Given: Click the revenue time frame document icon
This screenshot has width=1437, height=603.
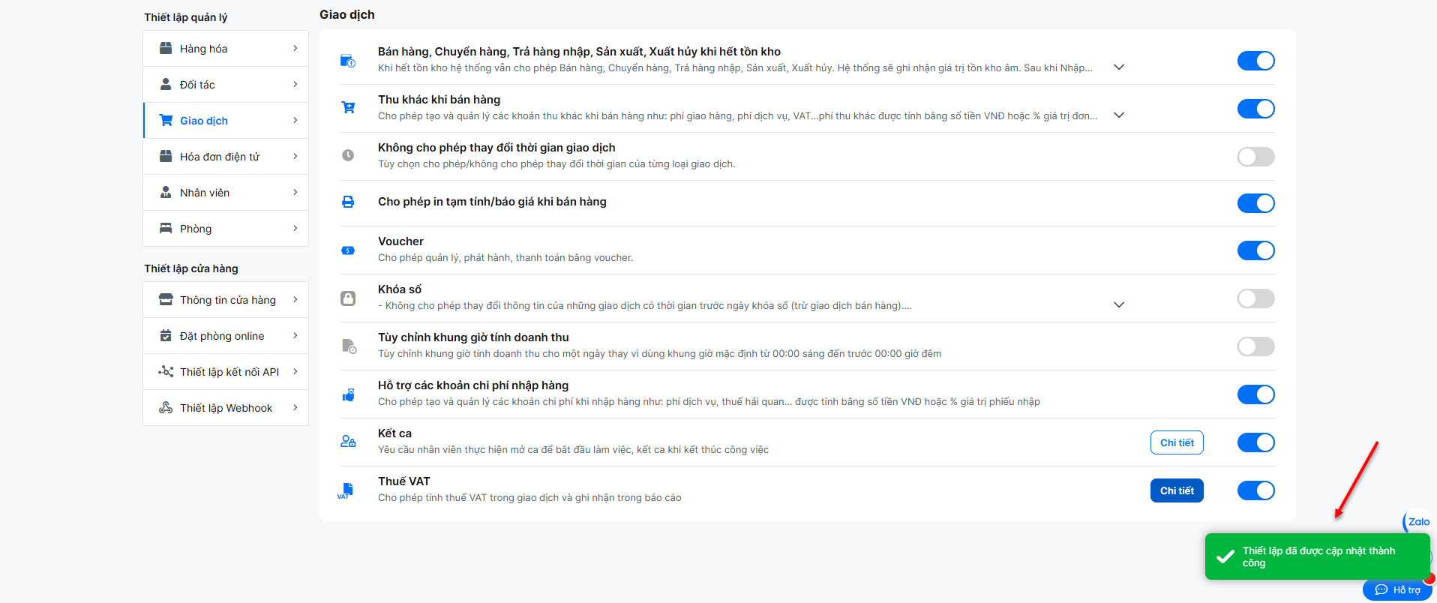Looking at the screenshot, I should coord(349,346).
